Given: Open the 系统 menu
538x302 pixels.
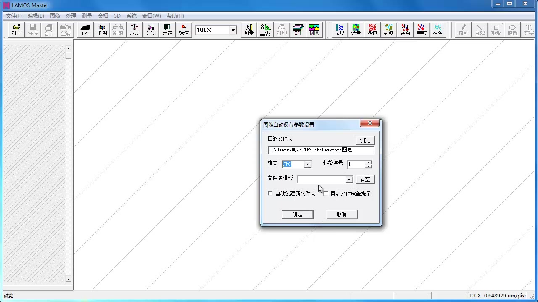Looking at the screenshot, I should point(132,16).
